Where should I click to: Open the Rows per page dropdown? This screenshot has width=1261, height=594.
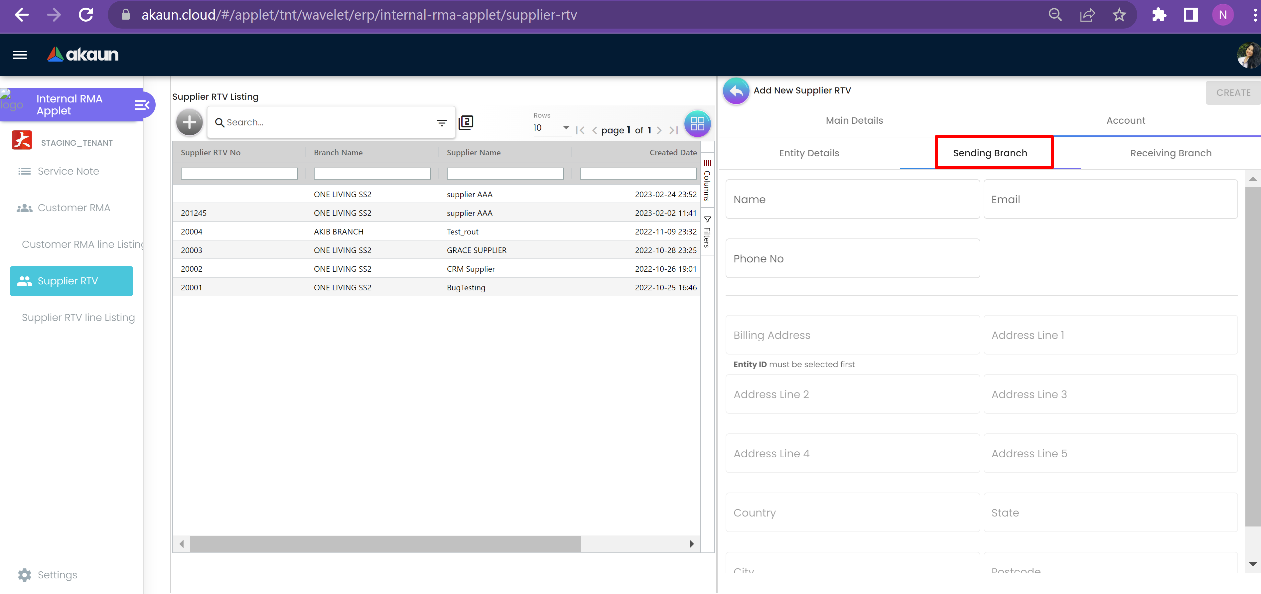(551, 128)
